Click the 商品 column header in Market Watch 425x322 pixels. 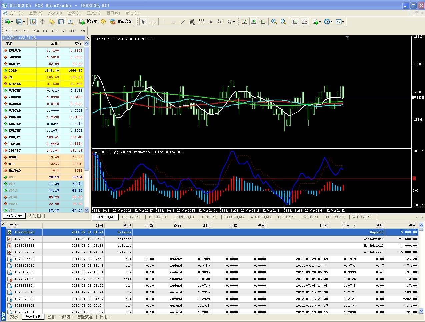click(x=19, y=44)
